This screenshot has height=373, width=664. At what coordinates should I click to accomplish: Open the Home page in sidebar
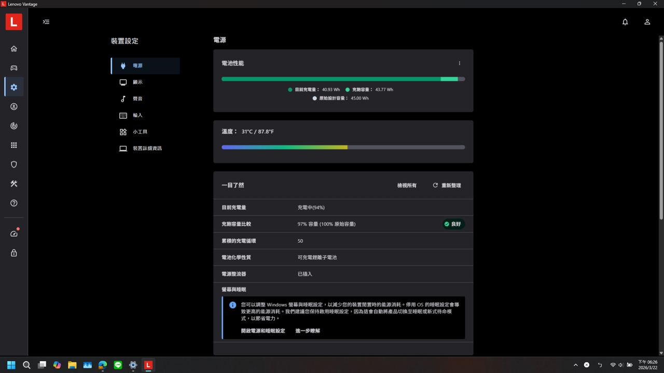tap(14, 49)
